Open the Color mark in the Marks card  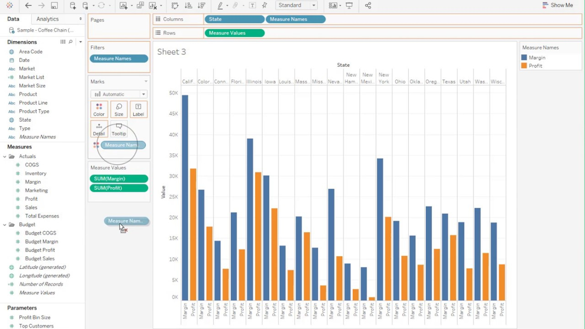[x=99, y=109]
